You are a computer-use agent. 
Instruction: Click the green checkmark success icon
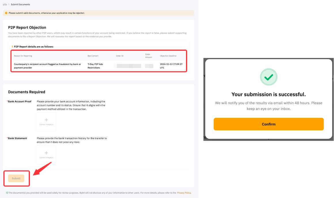tap(269, 77)
